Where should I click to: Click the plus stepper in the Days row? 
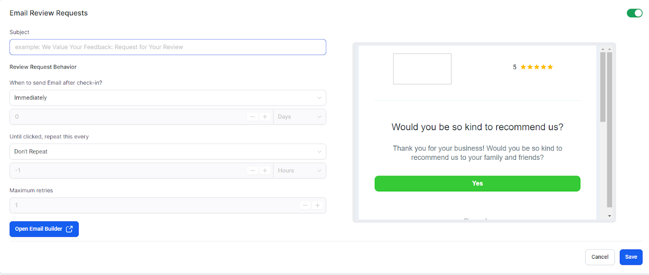[265, 117]
